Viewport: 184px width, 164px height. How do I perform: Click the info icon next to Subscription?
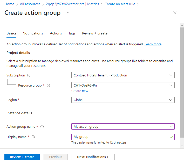[29, 75]
